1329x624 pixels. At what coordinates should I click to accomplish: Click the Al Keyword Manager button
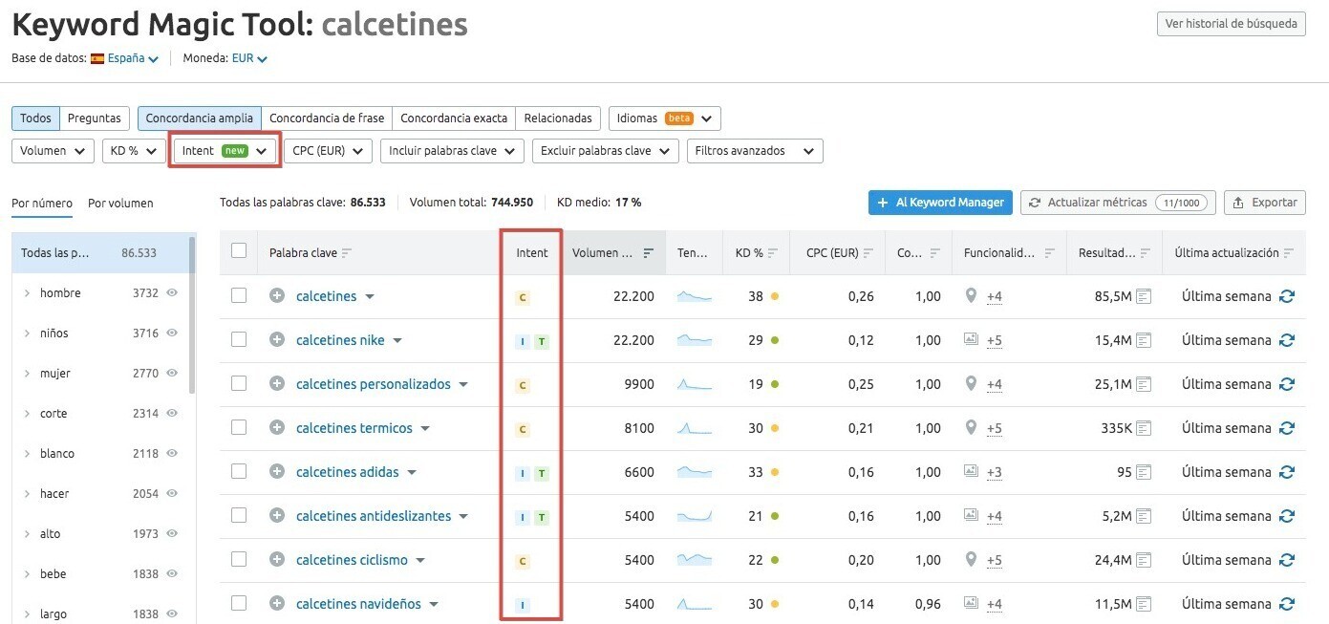[940, 203]
